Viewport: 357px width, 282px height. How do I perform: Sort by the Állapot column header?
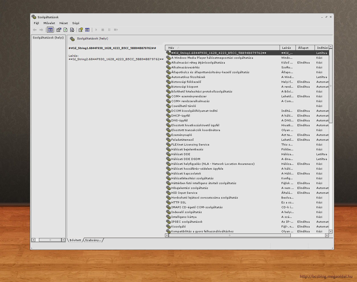(x=303, y=48)
